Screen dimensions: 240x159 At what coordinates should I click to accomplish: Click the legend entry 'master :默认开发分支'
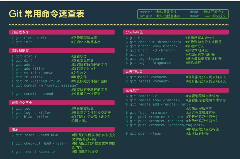158,12
